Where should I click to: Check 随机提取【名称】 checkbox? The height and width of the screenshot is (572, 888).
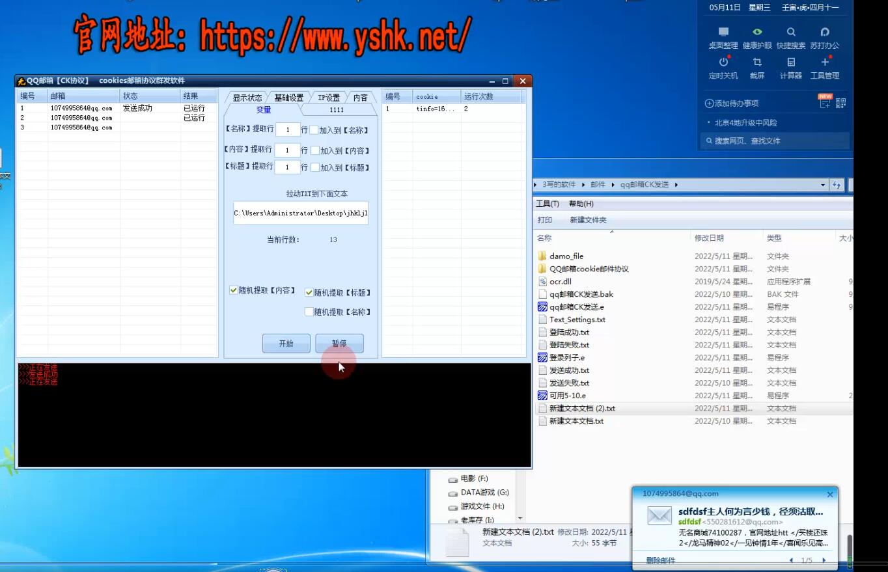[x=309, y=312]
